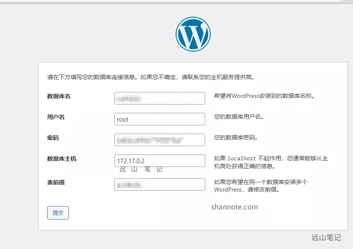Click the 密码 field label

point(53,138)
